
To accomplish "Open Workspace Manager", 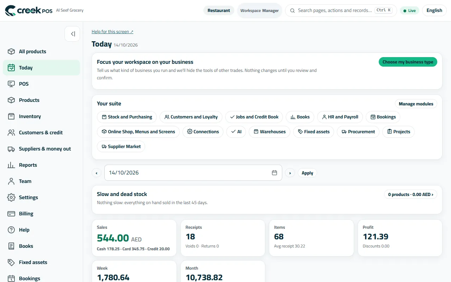I will point(260,11).
